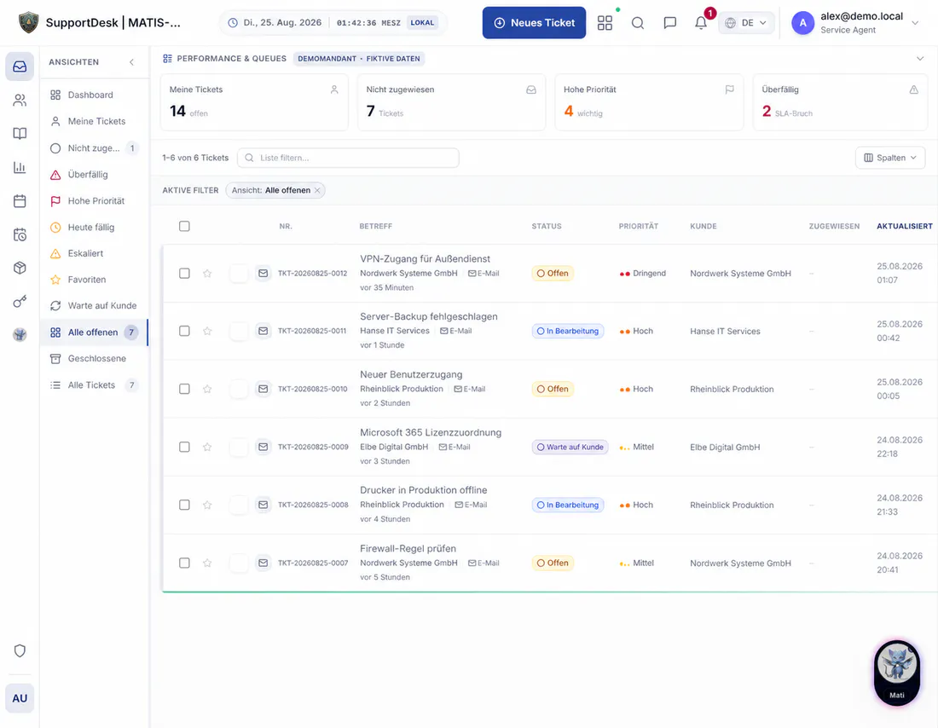Check the Microsoft 365 Lizenzzuordnung row checkbox
The width and height of the screenshot is (938, 728).
pyautogui.click(x=184, y=447)
